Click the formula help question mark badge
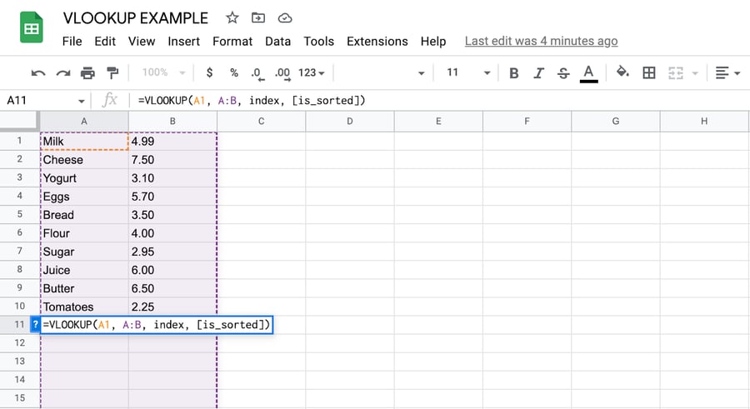The height and width of the screenshot is (409, 750). [35, 325]
